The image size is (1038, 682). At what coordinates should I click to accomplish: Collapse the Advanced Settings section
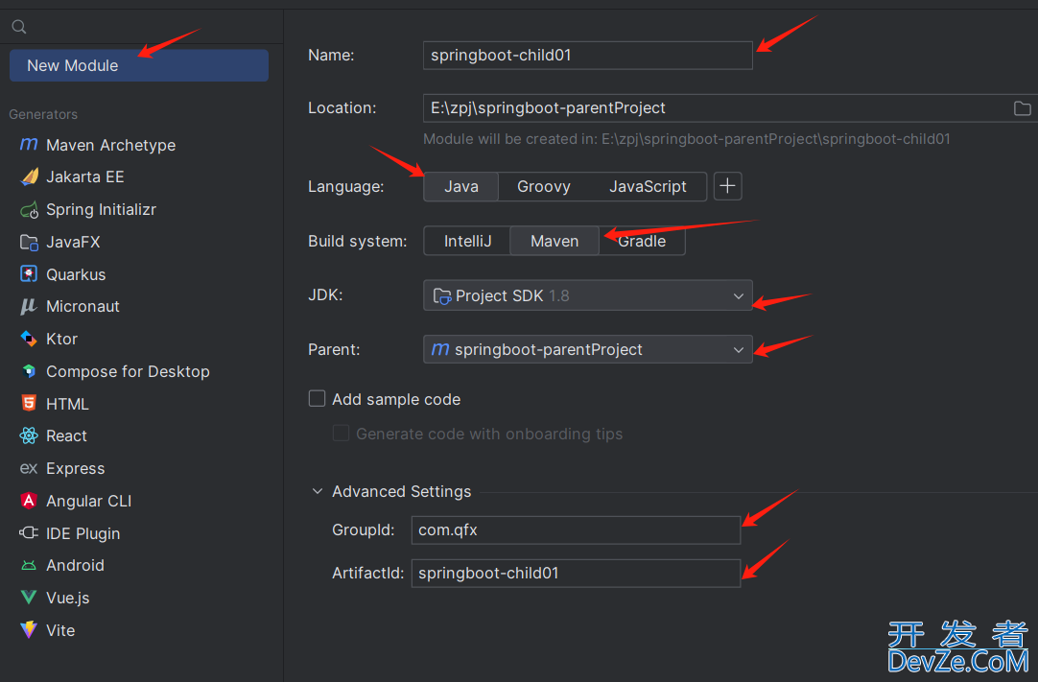click(x=318, y=491)
